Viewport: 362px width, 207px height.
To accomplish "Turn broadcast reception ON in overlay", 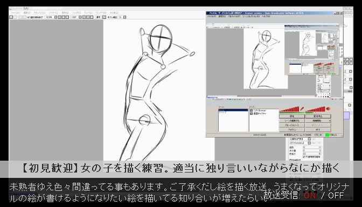I will (309, 196).
